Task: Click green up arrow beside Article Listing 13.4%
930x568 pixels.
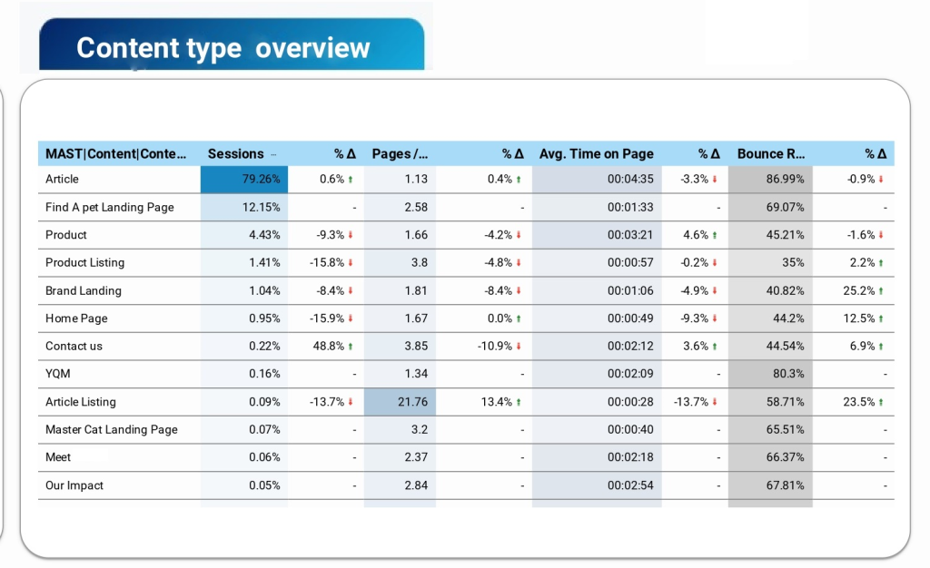Action: click(x=518, y=402)
